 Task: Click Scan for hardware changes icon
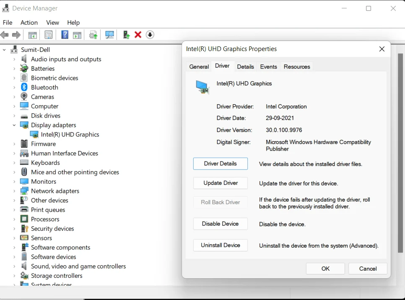click(109, 35)
